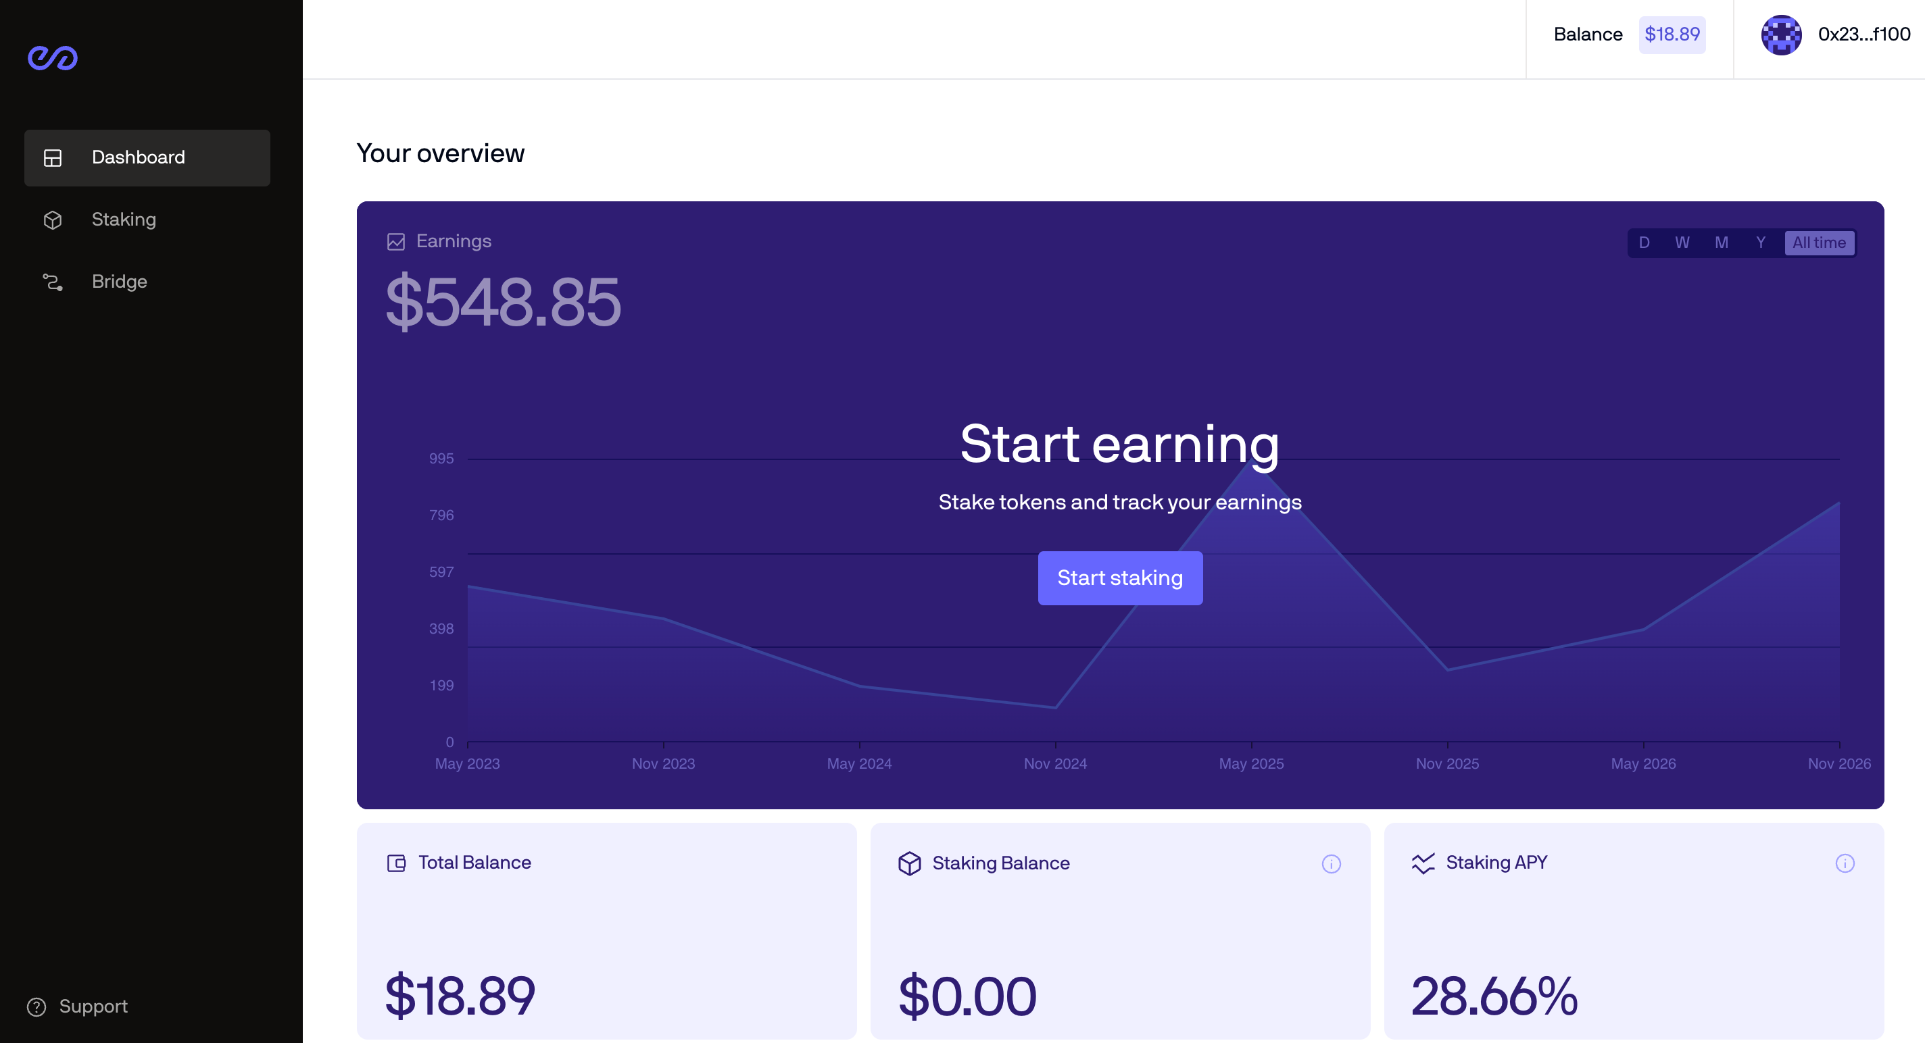Click the wallet avatar icon

pyautogui.click(x=1781, y=34)
